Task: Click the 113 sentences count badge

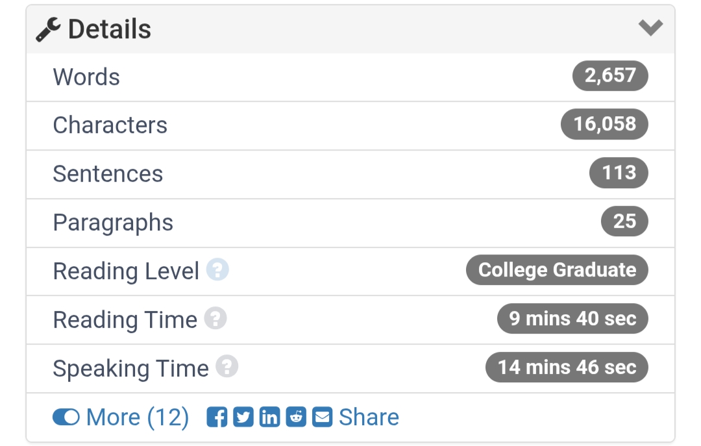Action: pyautogui.click(x=619, y=173)
